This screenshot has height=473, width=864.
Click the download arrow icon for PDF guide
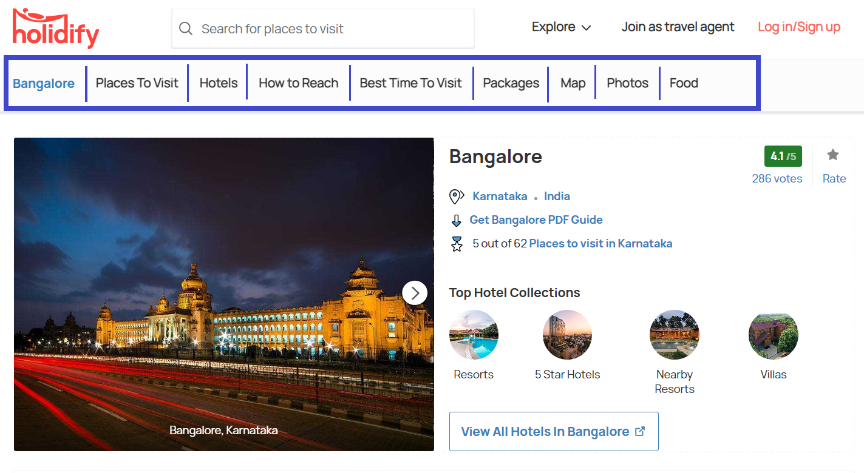pos(457,220)
